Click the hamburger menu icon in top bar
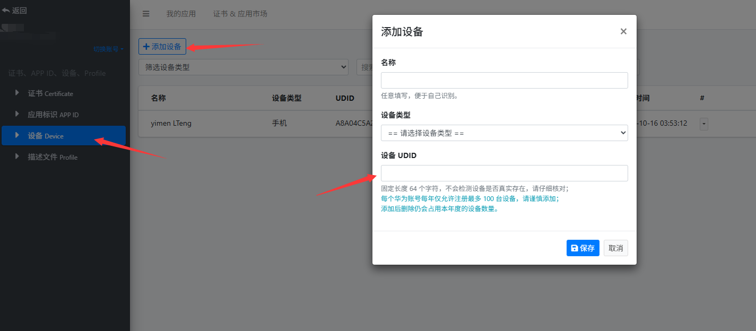The image size is (756, 331). pyautogui.click(x=146, y=14)
